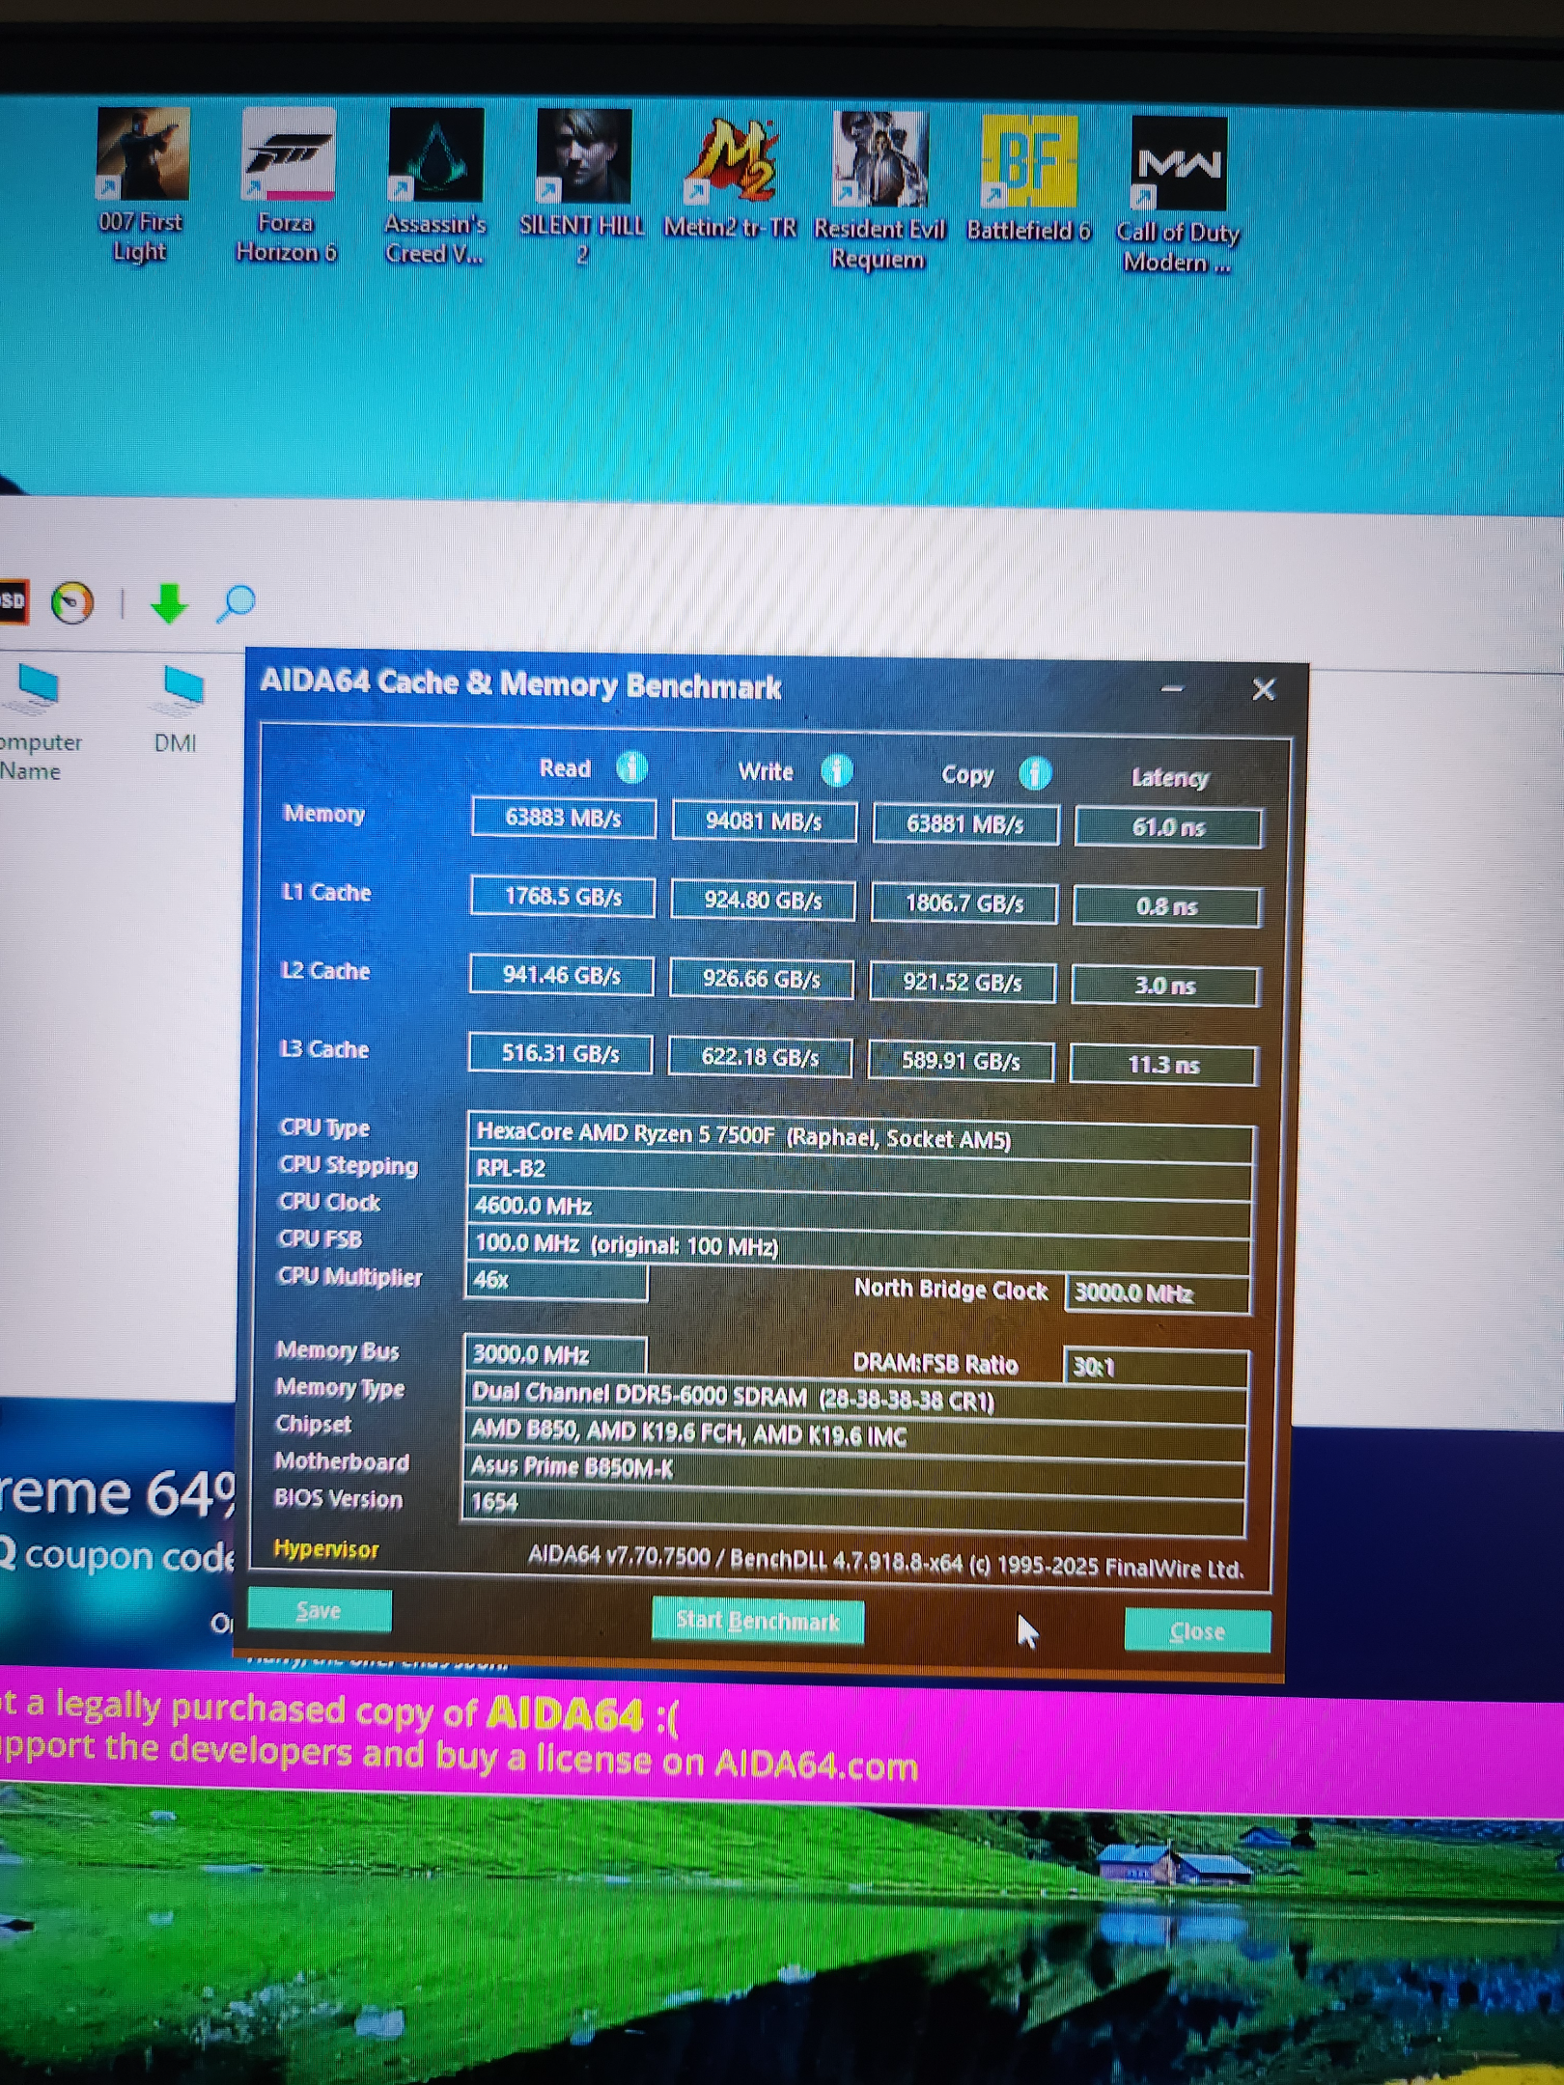Select the DMI item in AIDA64 main window

pos(179,710)
